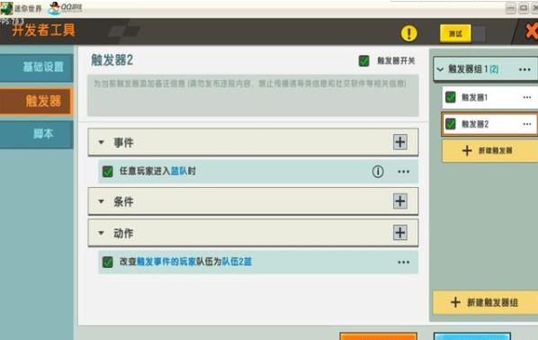Toggle the 触发器开关 checkbox
Image resolution: width=538 pixels, height=340 pixels.
click(364, 61)
